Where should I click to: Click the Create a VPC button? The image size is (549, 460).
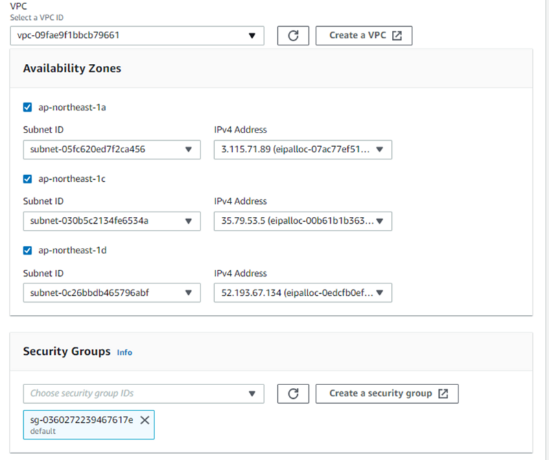click(x=364, y=36)
